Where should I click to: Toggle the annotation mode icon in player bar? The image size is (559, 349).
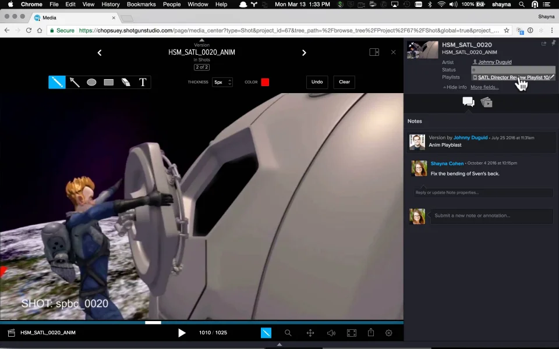266,333
